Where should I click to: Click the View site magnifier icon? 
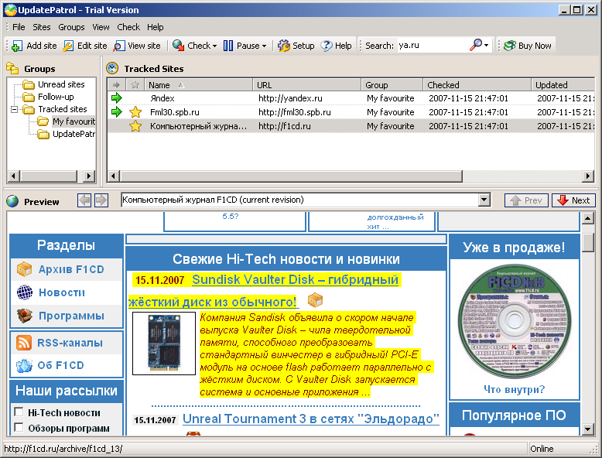(x=118, y=46)
